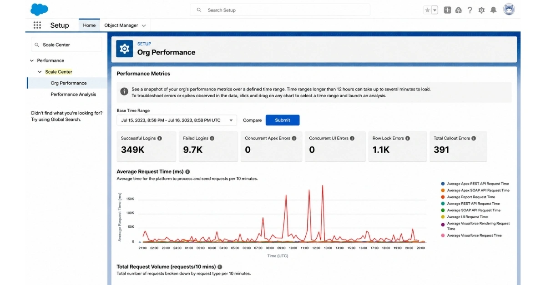Toggle Average Apex SOAP API Request Time legend

tap(475, 190)
